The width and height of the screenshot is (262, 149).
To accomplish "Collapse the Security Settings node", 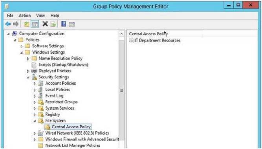I will tap(28, 77).
